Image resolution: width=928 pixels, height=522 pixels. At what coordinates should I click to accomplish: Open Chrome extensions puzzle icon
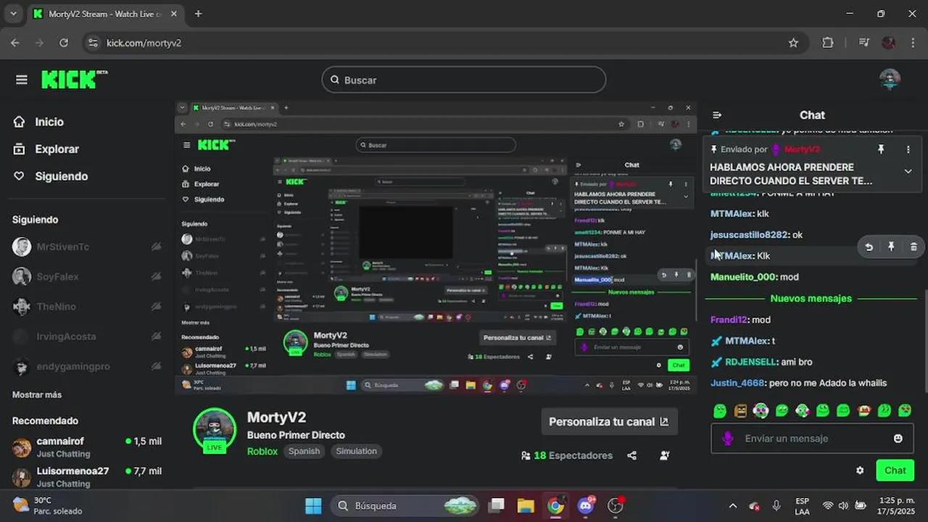pyautogui.click(x=828, y=43)
